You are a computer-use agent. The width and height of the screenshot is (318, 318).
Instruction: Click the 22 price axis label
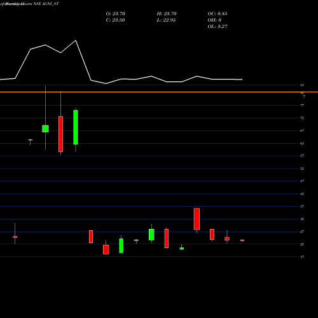(302, 244)
